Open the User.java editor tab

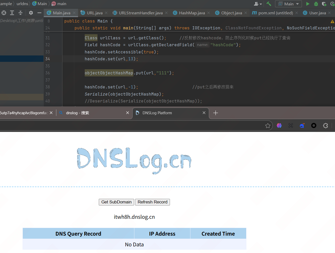pyautogui.click(x=318, y=13)
